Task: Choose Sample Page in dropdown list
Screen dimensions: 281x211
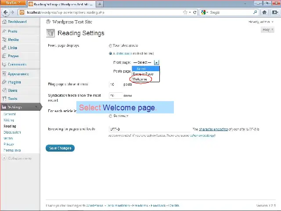Action: pyautogui.click(x=145, y=74)
